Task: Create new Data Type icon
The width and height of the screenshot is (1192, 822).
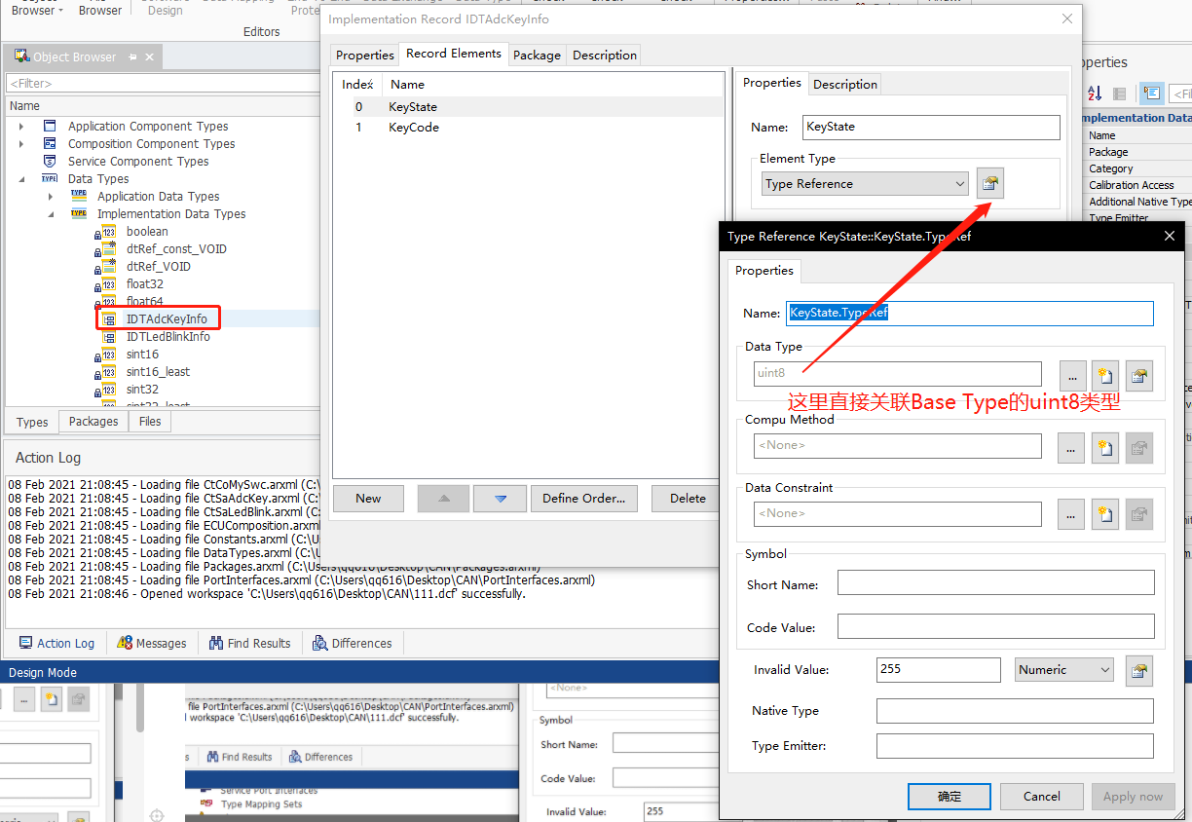Action: pyautogui.click(x=1105, y=375)
